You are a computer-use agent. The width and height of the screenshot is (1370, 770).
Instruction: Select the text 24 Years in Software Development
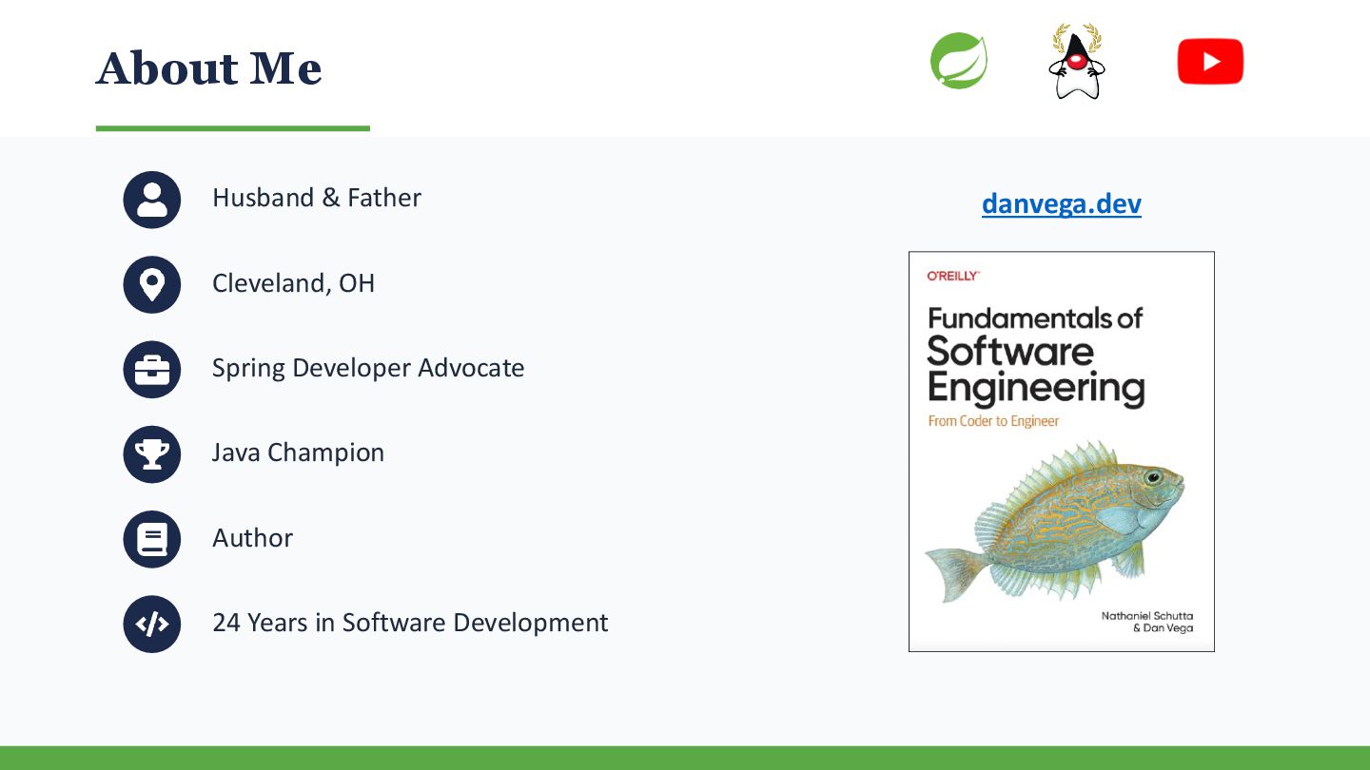tap(410, 623)
